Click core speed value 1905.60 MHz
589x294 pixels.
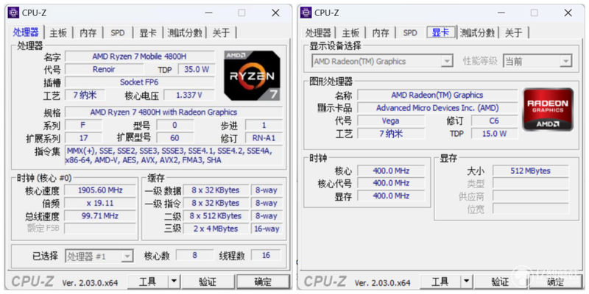click(100, 190)
